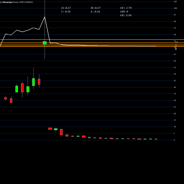Click the 10 price axis label
Screen dimensions: 184x184
click(175, 127)
